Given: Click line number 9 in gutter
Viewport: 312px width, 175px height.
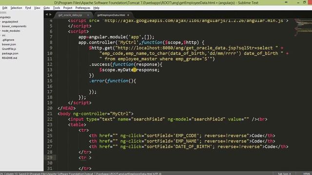Looking at the screenshot, I should coord(51,48).
